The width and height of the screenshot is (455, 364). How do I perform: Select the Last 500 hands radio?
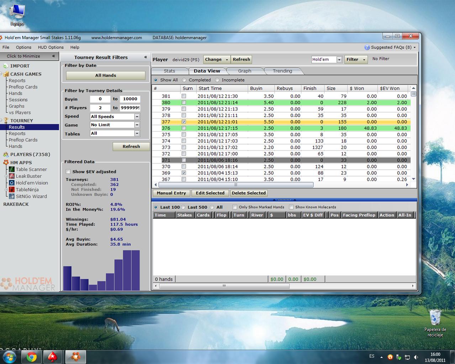183,207
